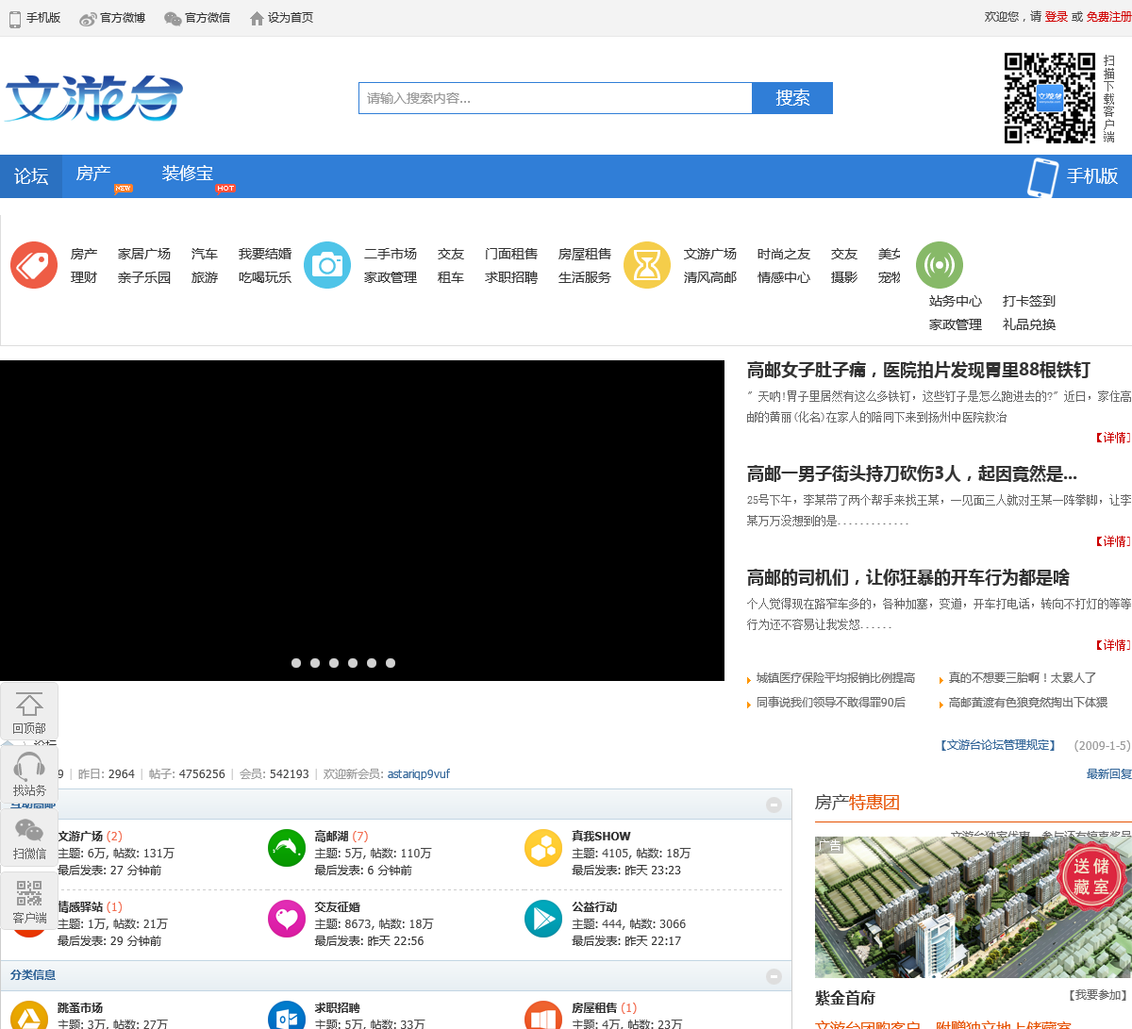This screenshot has height=1029, width=1132.
Task: Click the red tag category icon
Action: pyautogui.click(x=34, y=265)
